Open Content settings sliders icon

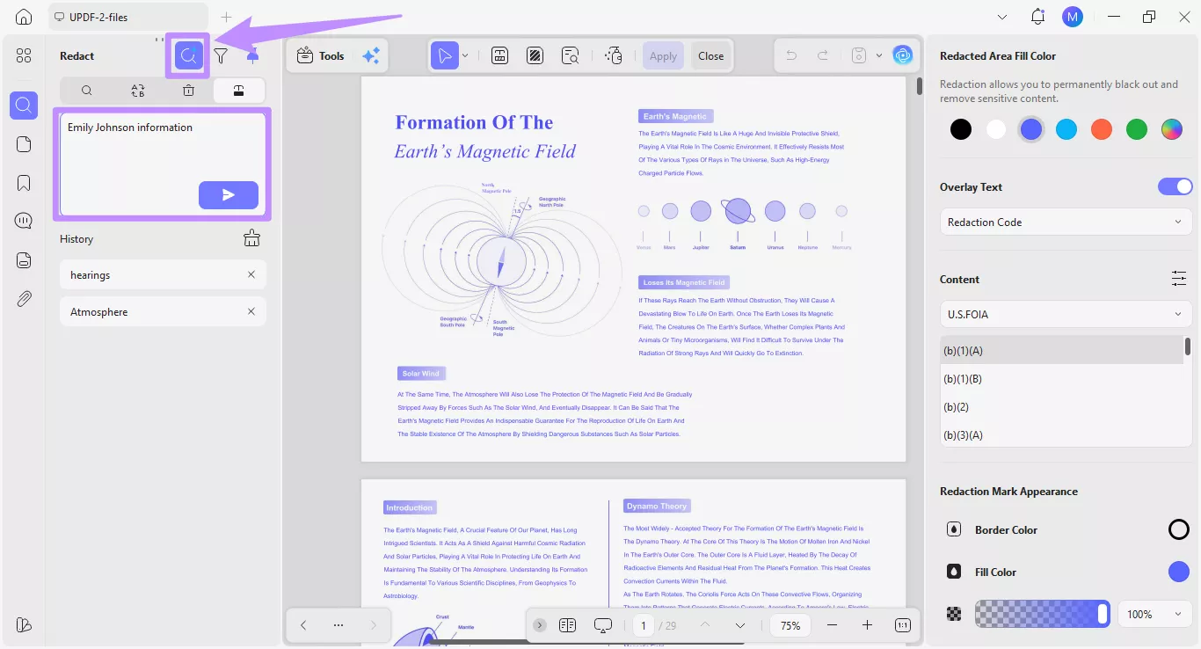tap(1179, 279)
